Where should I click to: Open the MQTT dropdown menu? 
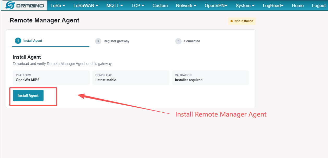(x=115, y=5)
